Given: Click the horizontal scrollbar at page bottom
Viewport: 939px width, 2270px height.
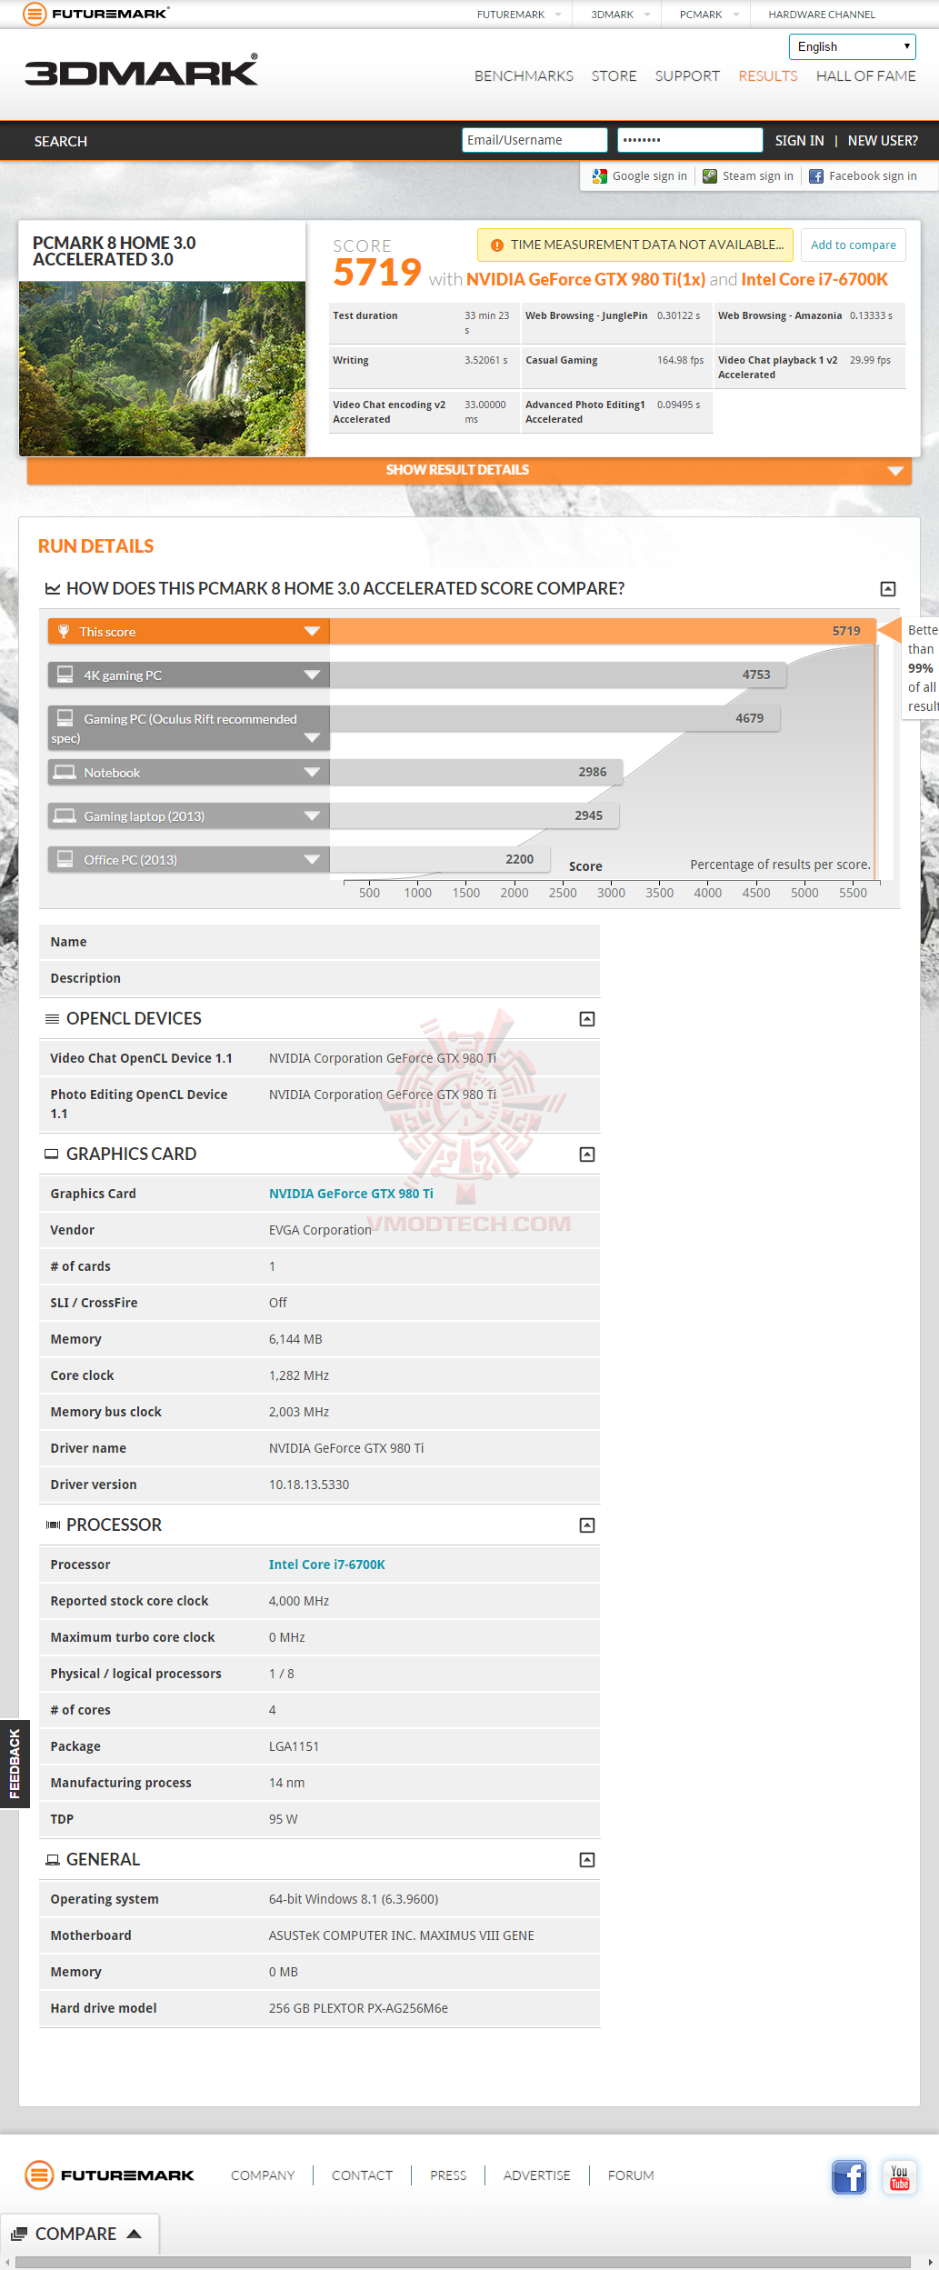Looking at the screenshot, I should [x=463, y=2262].
